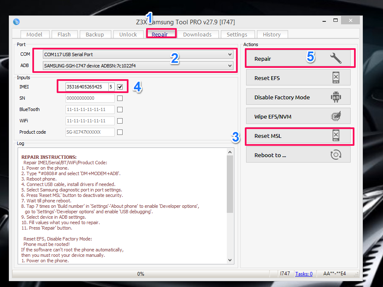Click the Repair action button
Viewport: 383px width, 287px height.
[298, 59]
